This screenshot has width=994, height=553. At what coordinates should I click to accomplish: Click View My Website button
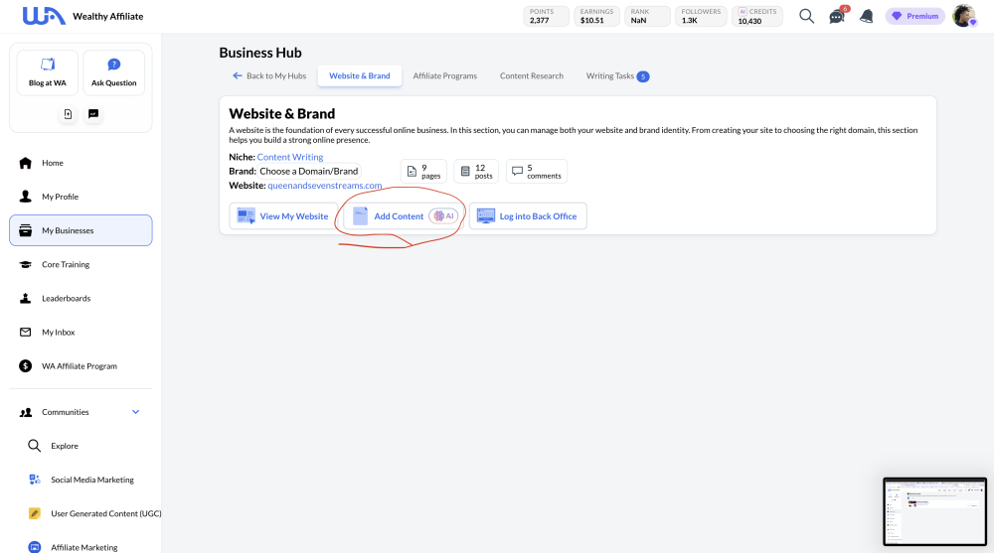point(283,216)
